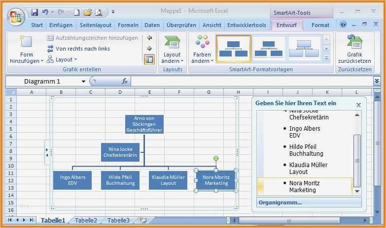
Task: Switch to the Tabelle3 sheet tab
Action: coord(118,221)
